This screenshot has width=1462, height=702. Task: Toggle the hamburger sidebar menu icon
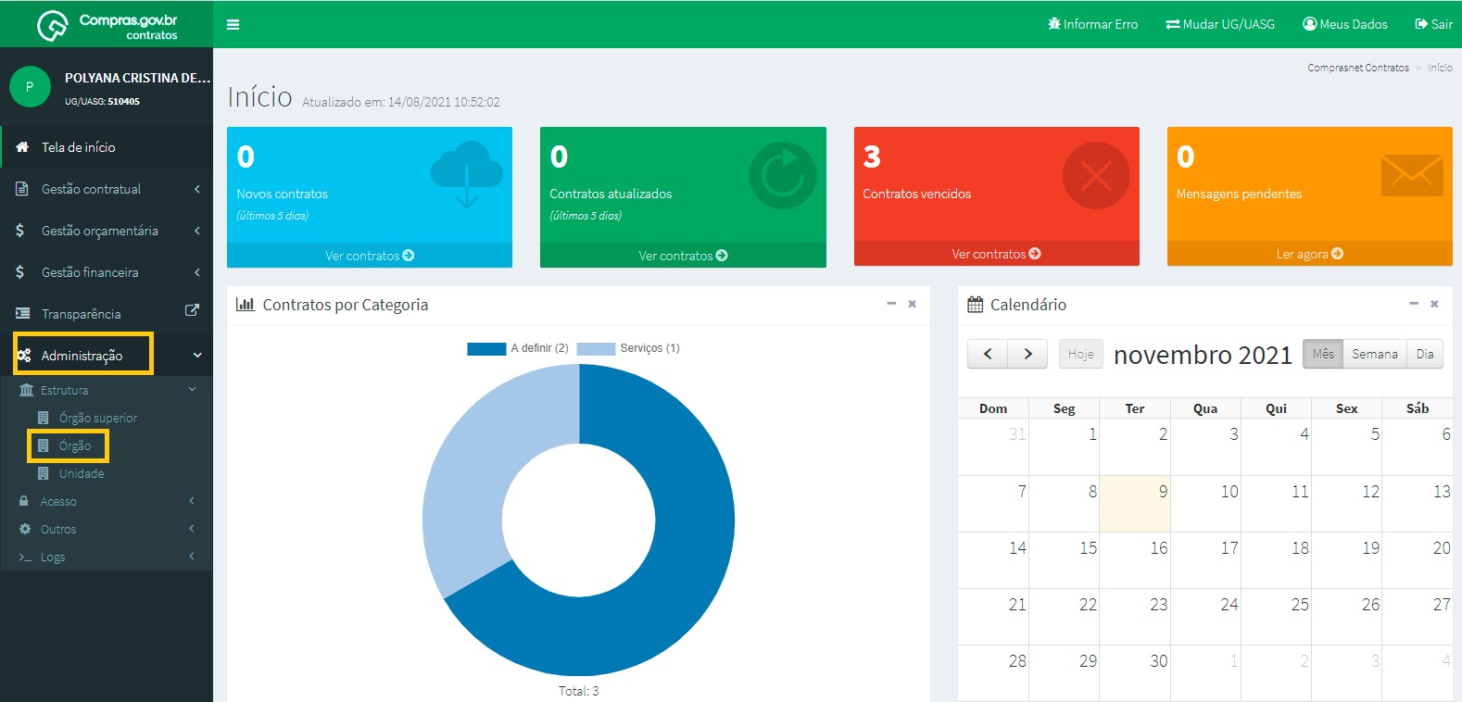(x=233, y=25)
